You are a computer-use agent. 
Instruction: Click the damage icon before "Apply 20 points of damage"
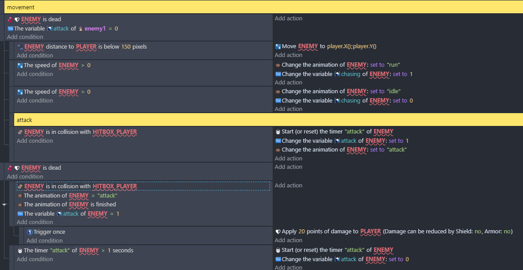point(278,232)
